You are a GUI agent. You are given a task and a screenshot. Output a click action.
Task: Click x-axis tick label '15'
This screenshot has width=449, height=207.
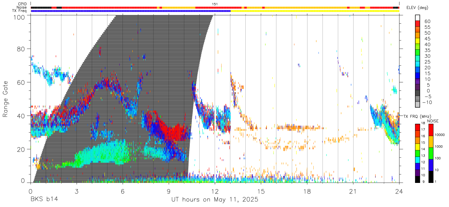click(x=261, y=191)
